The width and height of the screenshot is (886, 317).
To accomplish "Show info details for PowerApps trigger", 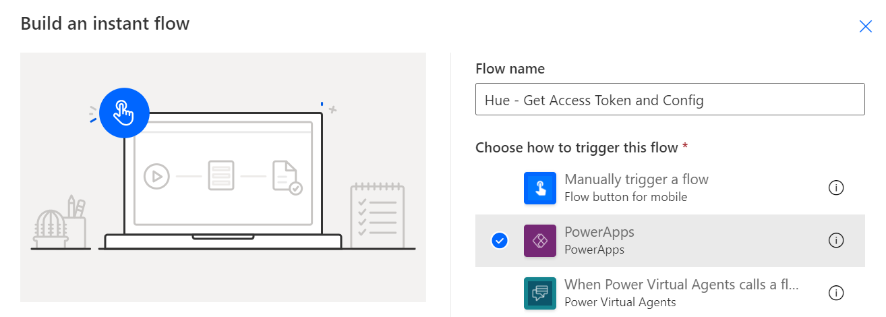I will click(x=836, y=241).
